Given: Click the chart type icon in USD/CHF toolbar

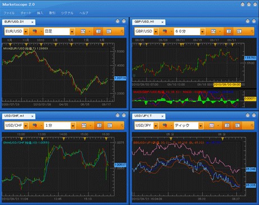Looking at the screenshot, I should coord(84,125).
